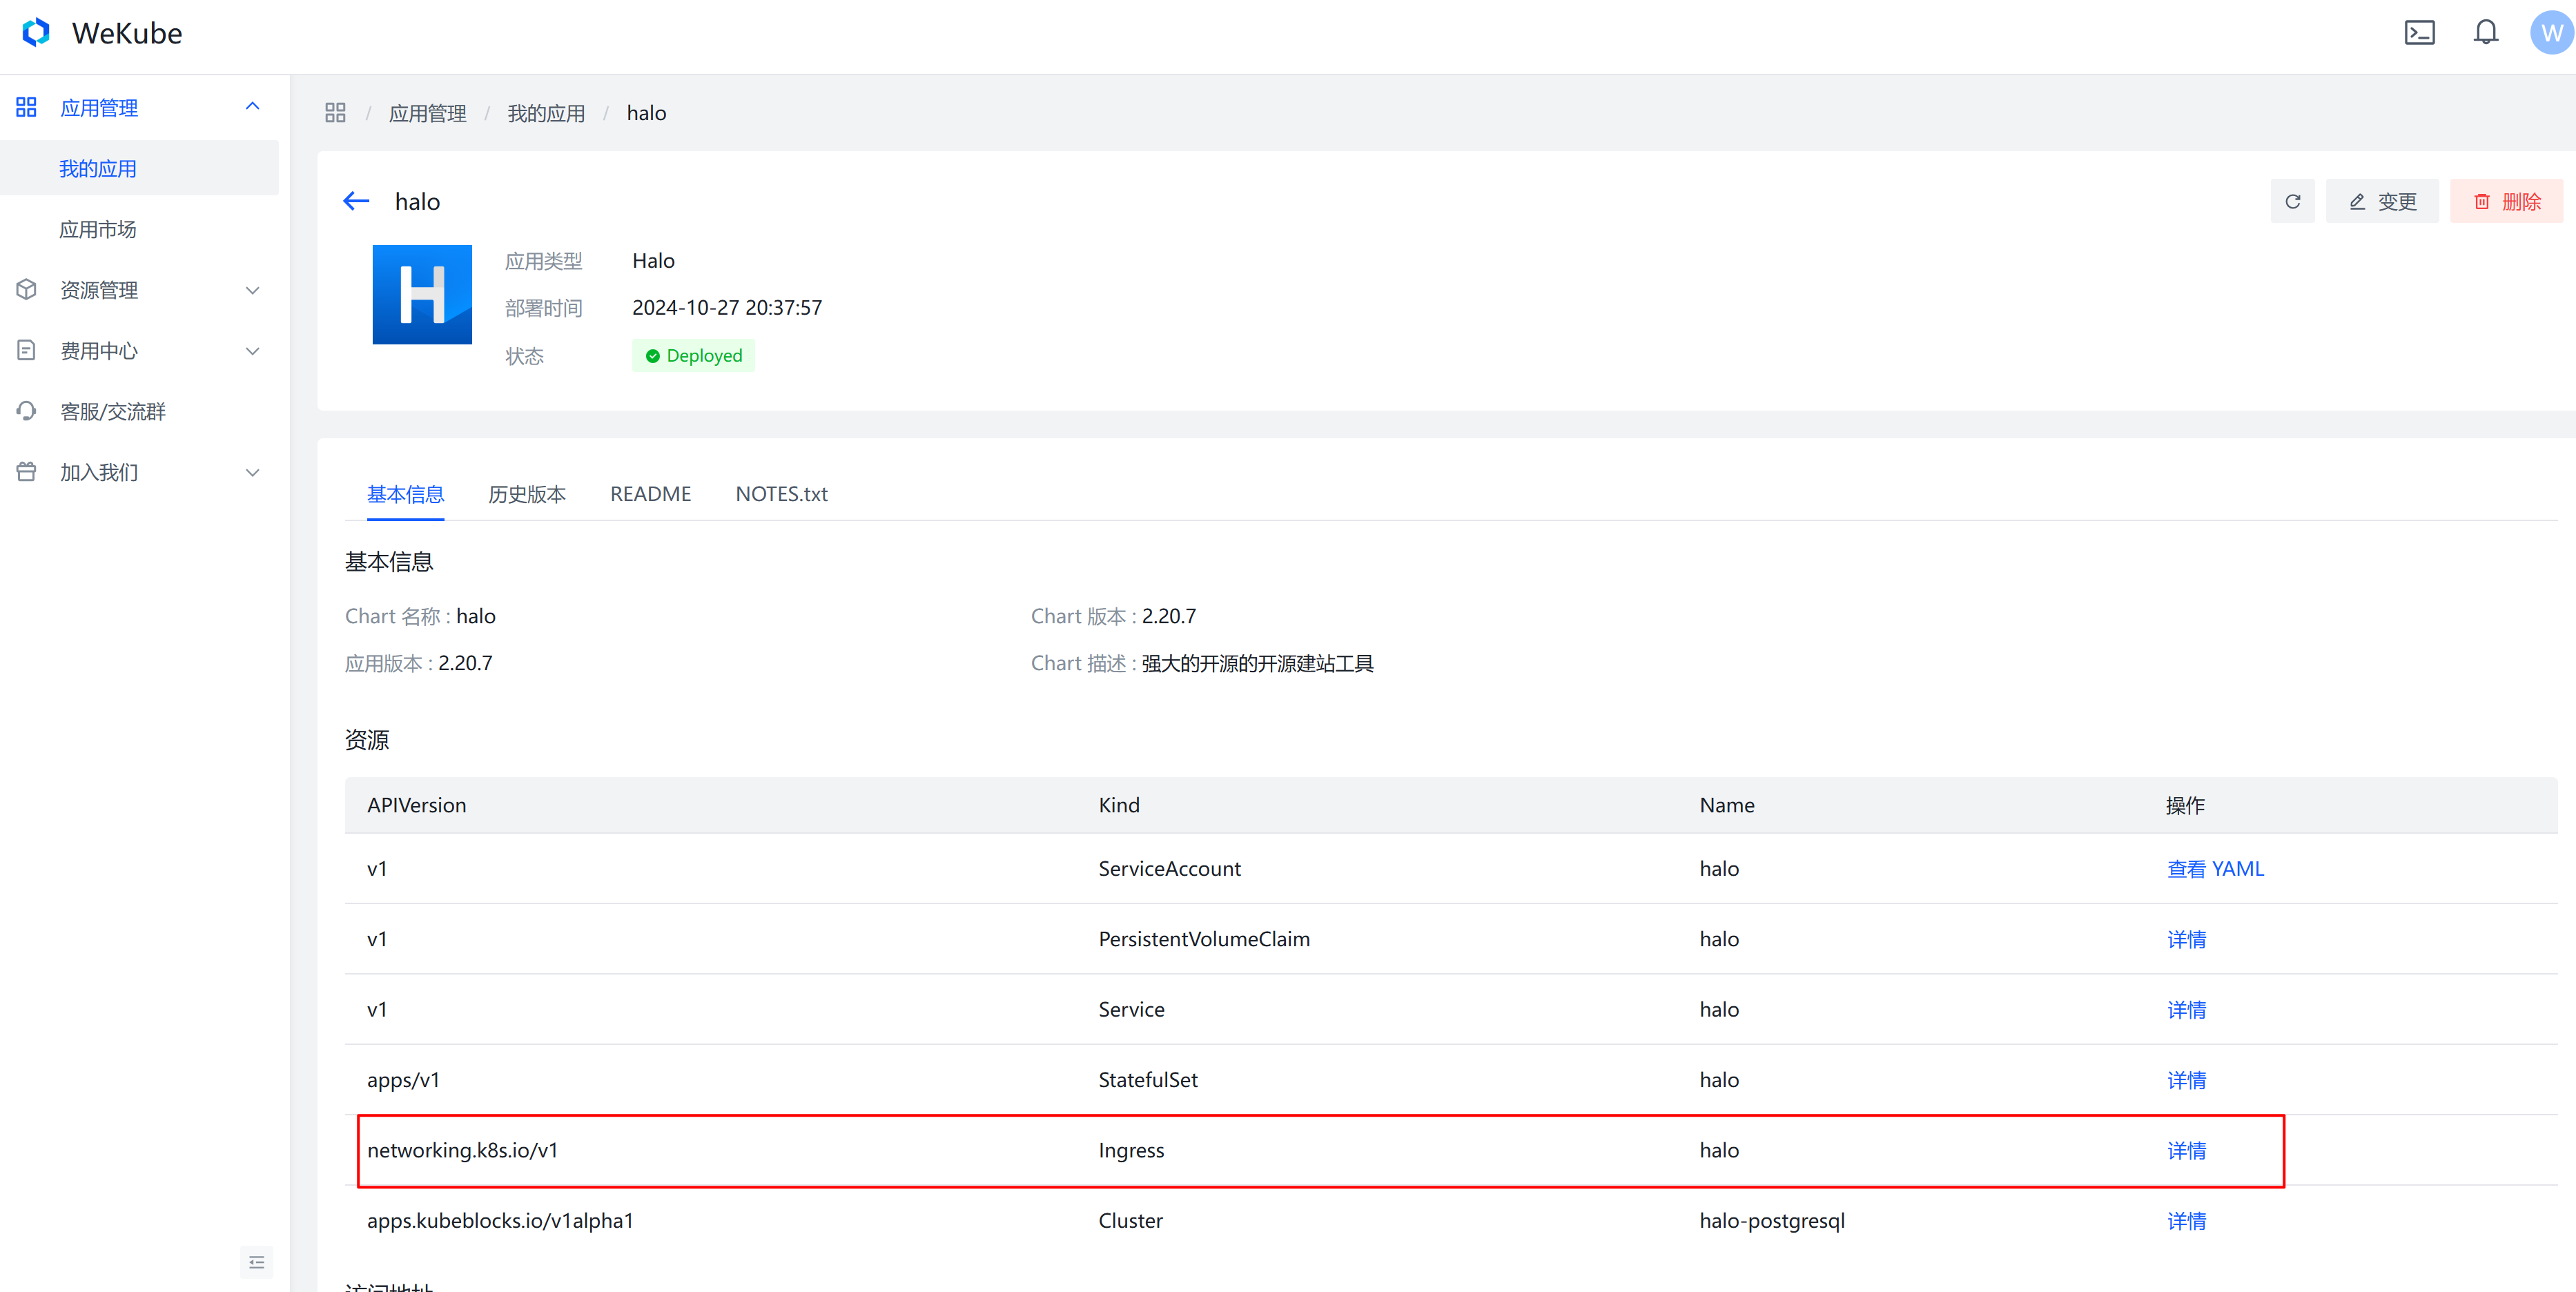This screenshot has height=1292, width=2576.
Task: Switch to the 基本信息 tab
Action: click(405, 494)
